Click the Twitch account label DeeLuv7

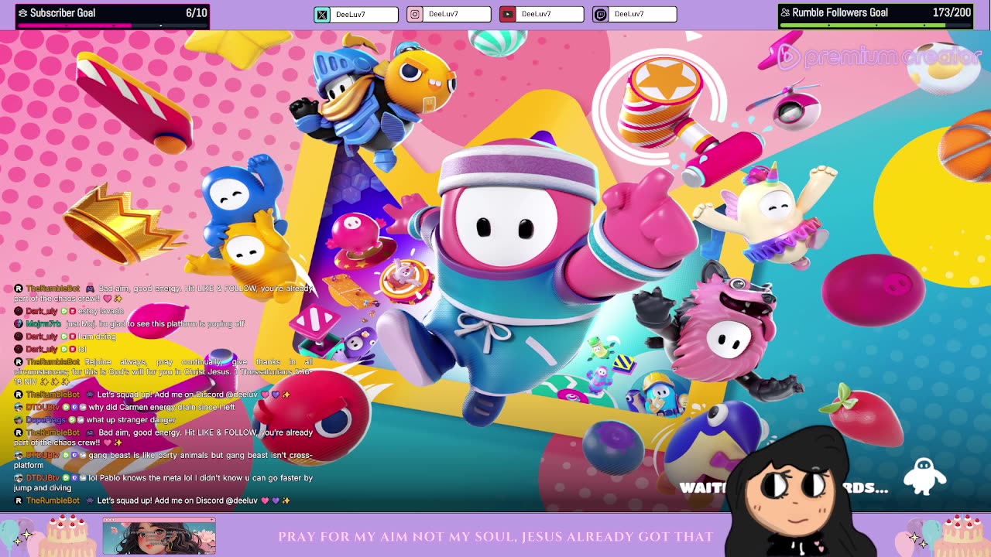pos(629,14)
